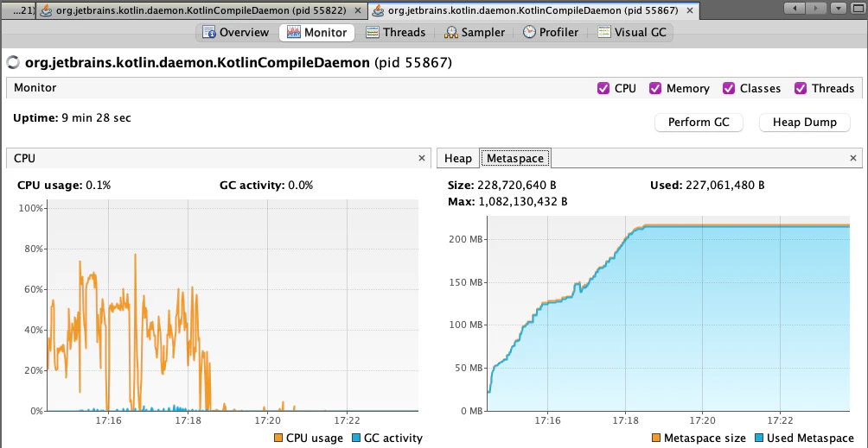Select the Monitor view tab

click(316, 33)
